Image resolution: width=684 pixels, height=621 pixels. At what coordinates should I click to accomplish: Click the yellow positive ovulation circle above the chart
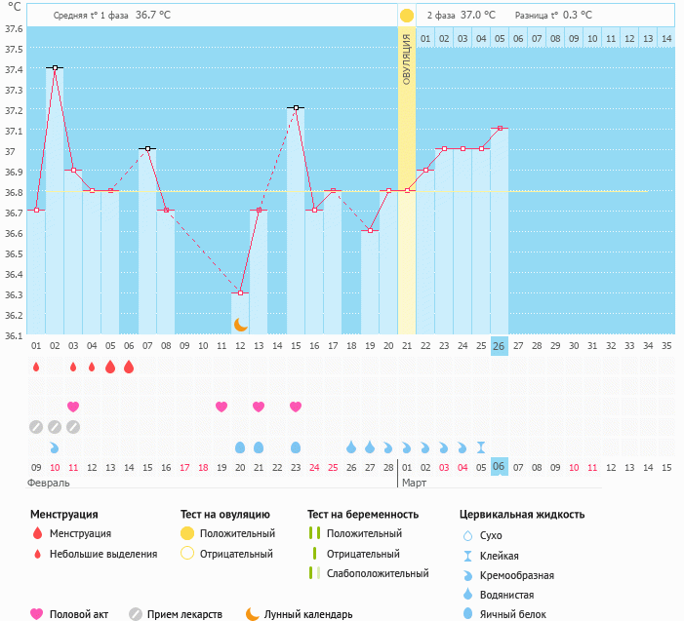click(x=407, y=16)
